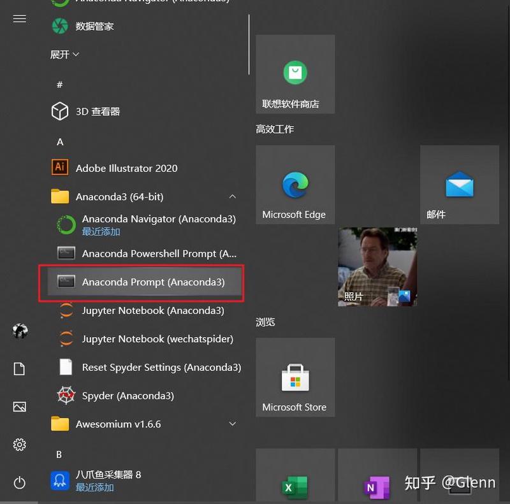Click the Spyder (Anaconda3) web icon
This screenshot has width=510, height=504.
click(66, 396)
